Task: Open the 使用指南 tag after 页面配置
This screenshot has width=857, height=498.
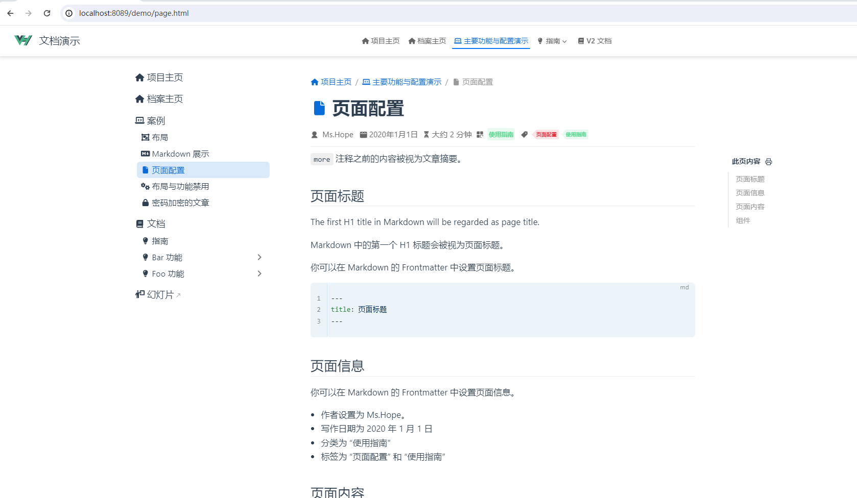Action: click(x=576, y=135)
